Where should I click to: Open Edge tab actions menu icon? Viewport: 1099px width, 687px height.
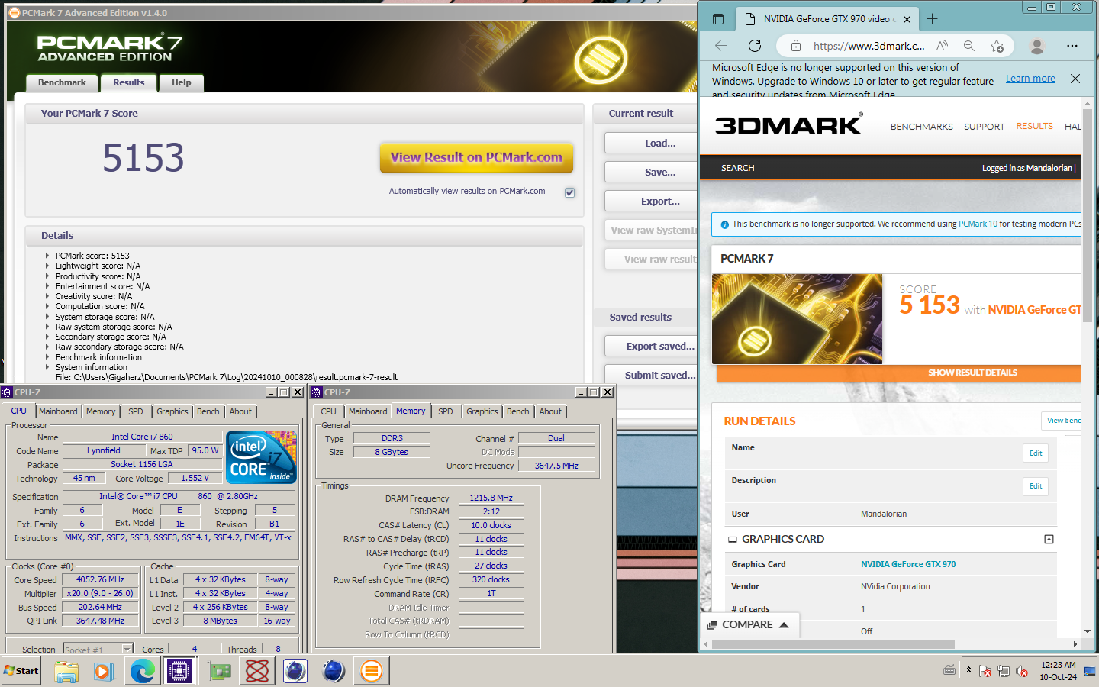[718, 19]
